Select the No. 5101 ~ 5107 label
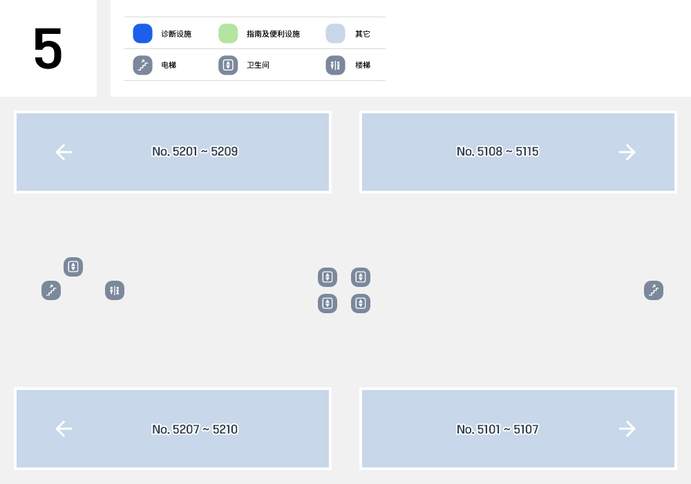 (x=498, y=429)
